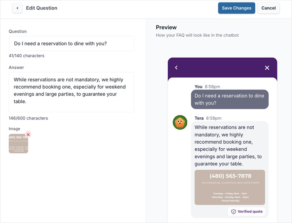292x223 pixels.
Task: Go back from Edit Question page
Action: tap(18, 8)
